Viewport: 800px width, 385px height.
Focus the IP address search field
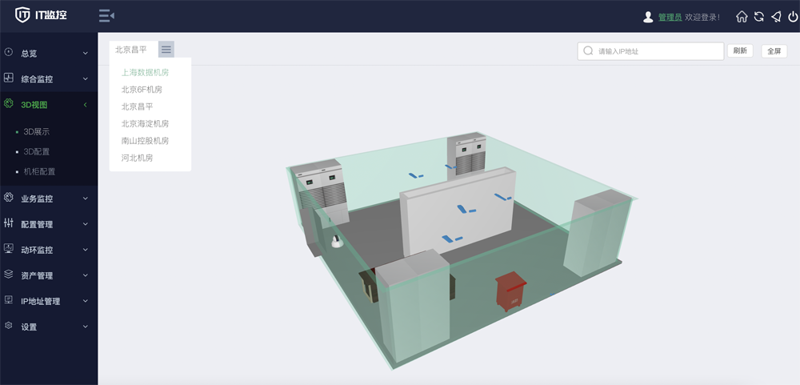pyautogui.click(x=650, y=51)
